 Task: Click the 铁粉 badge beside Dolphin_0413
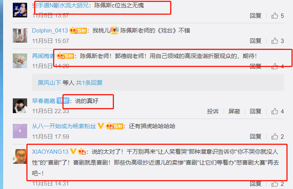pyautogui.click(x=78, y=31)
